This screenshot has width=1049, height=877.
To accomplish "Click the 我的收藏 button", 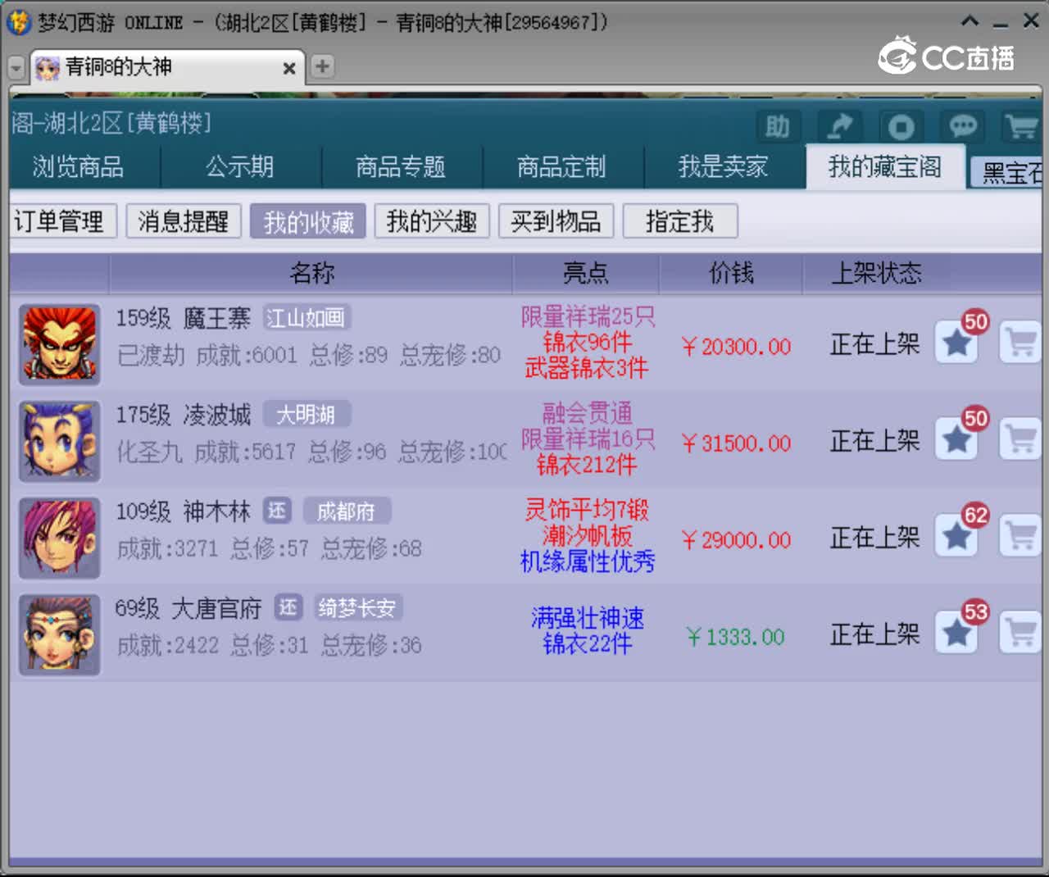I will [308, 221].
